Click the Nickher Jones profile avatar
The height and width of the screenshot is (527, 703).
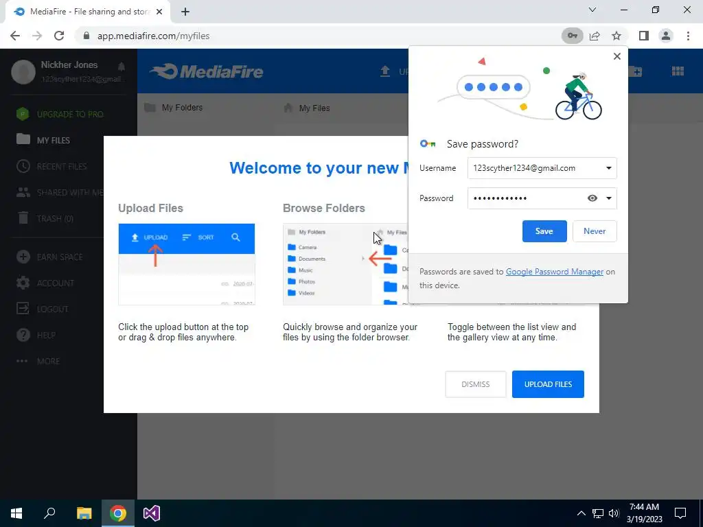tap(23, 71)
